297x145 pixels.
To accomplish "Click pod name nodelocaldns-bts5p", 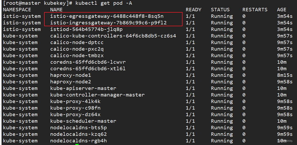I will tap(79, 128).
